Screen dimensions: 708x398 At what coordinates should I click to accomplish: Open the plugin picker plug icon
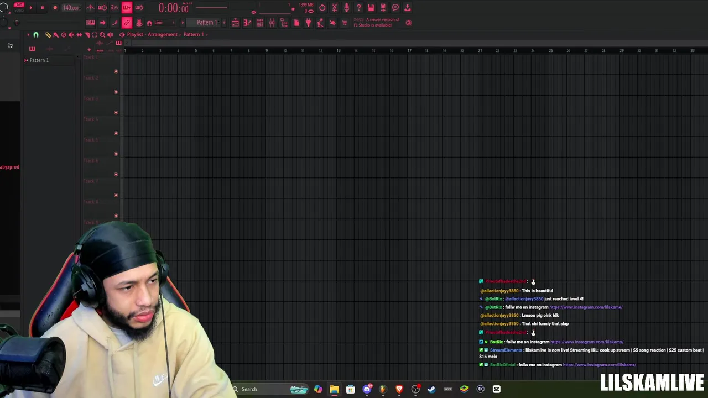[308, 23]
